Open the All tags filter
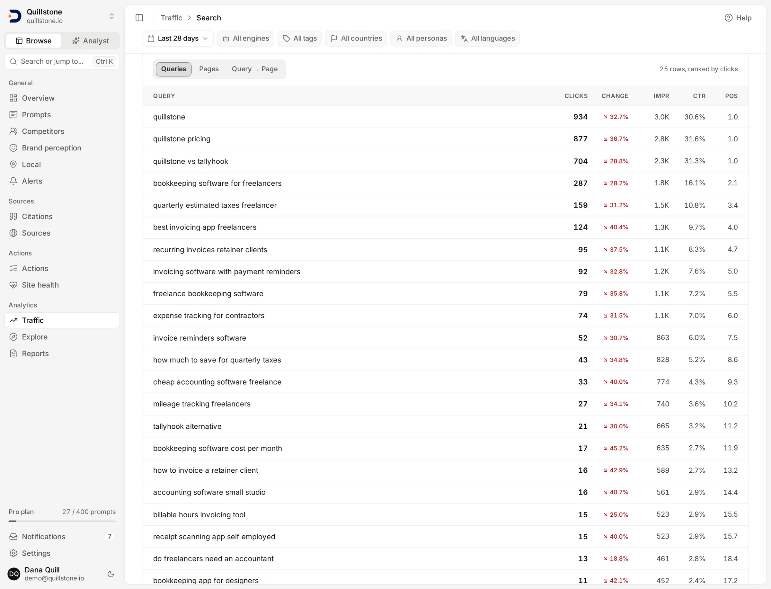The width and height of the screenshot is (771, 589). tap(300, 38)
